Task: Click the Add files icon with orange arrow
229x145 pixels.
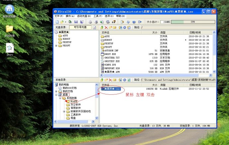Action: coord(122,22)
